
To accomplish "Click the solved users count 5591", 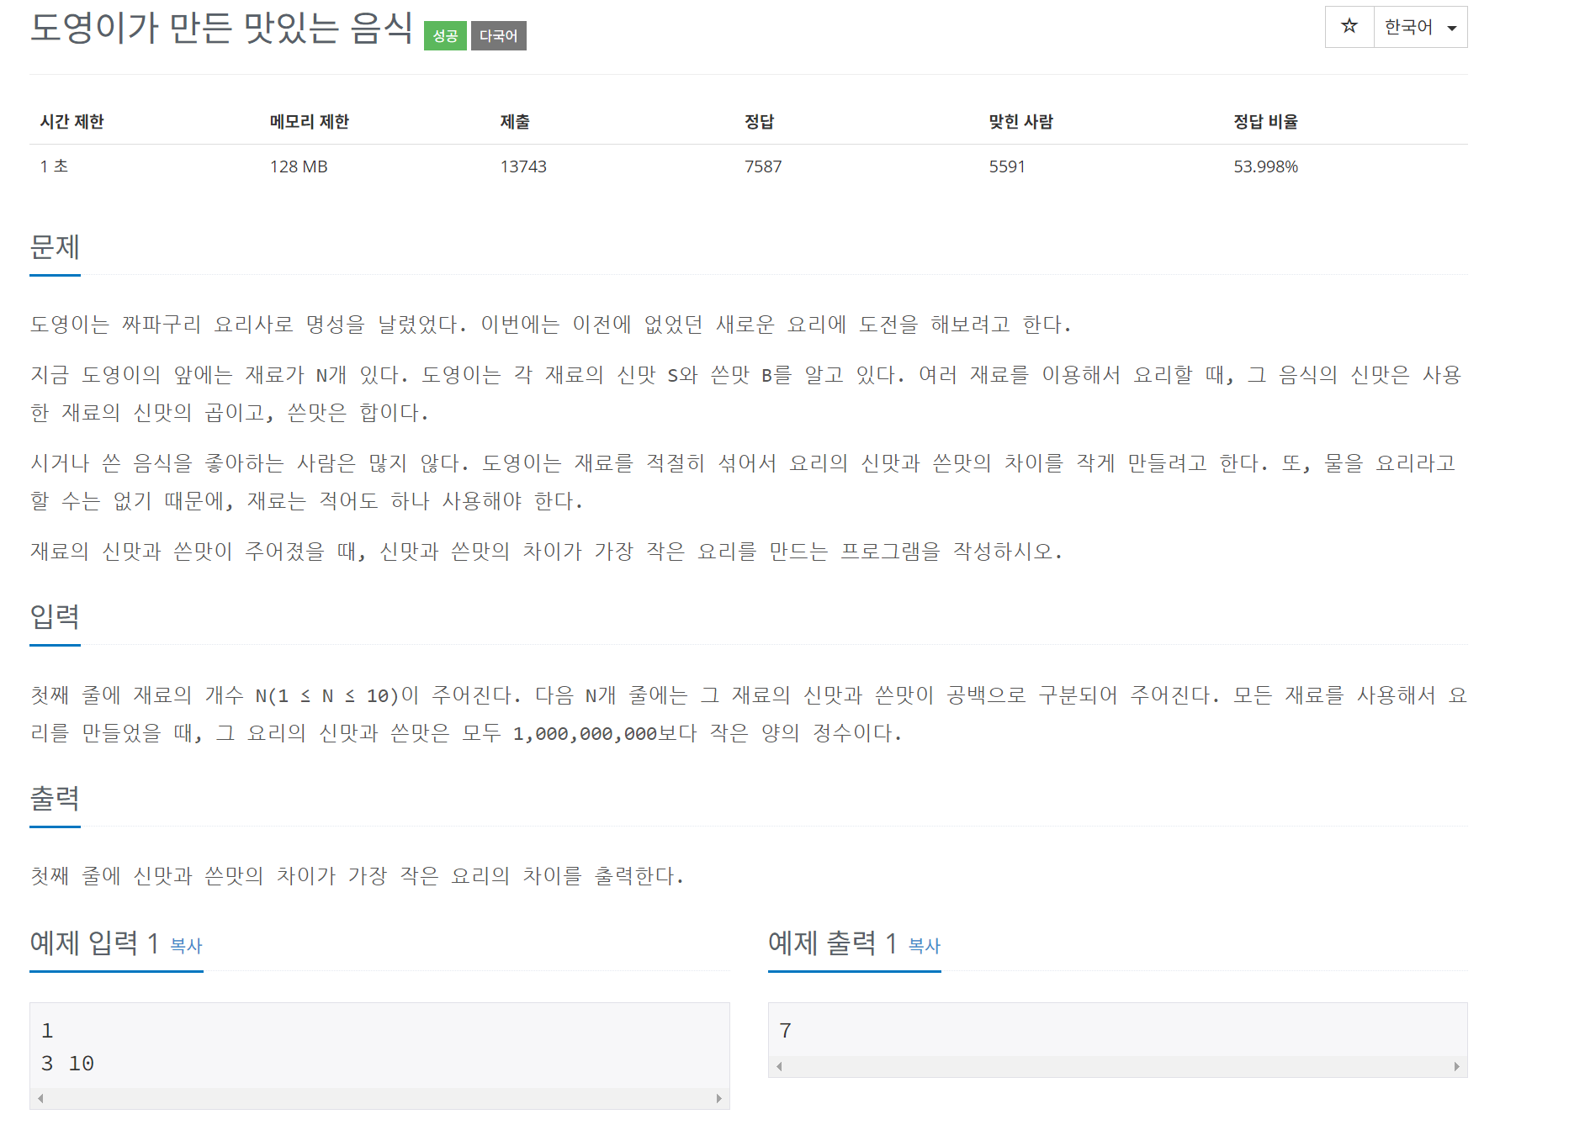I will click(x=1007, y=166).
